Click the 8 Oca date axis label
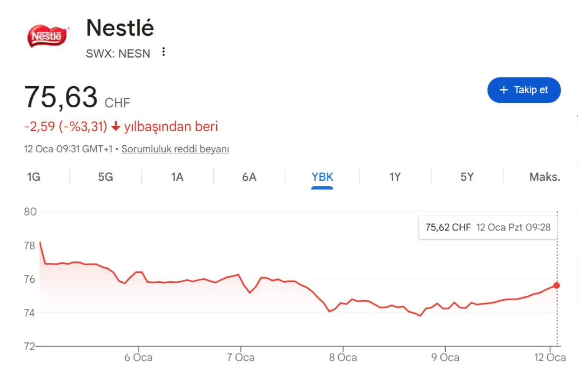Viewport: 578px width, 372px height. tap(343, 358)
